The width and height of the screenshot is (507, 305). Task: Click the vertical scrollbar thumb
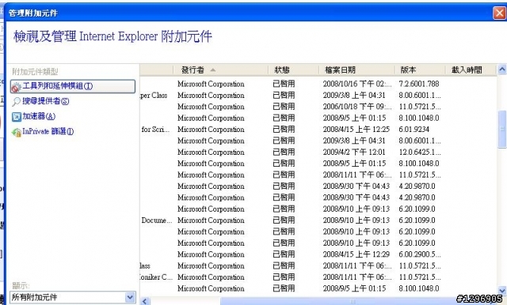502,129
